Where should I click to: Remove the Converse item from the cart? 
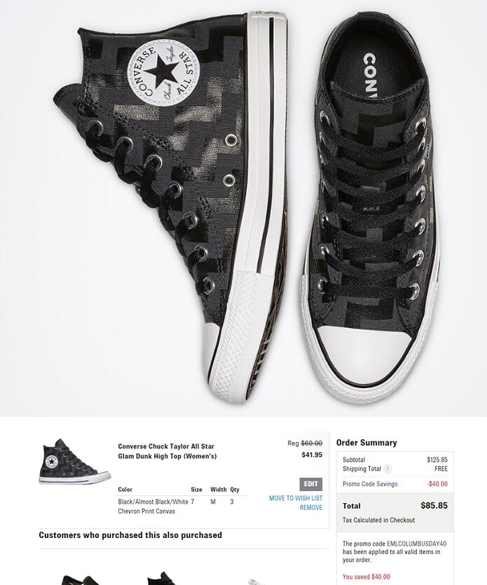tap(311, 508)
